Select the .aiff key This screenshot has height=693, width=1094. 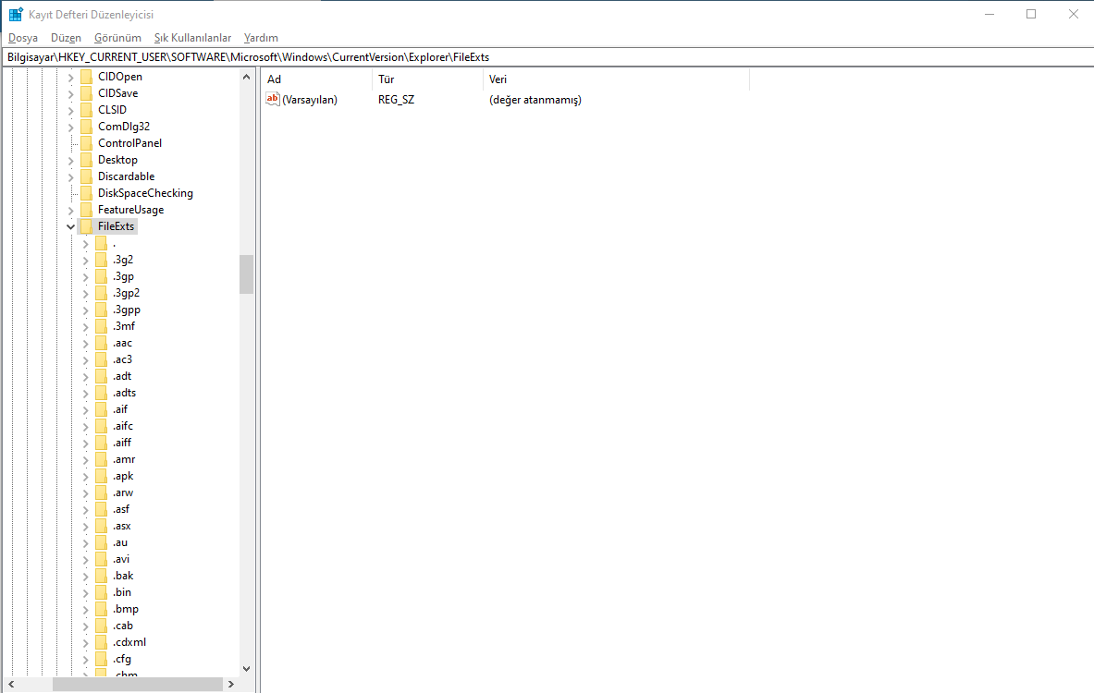[x=122, y=442]
